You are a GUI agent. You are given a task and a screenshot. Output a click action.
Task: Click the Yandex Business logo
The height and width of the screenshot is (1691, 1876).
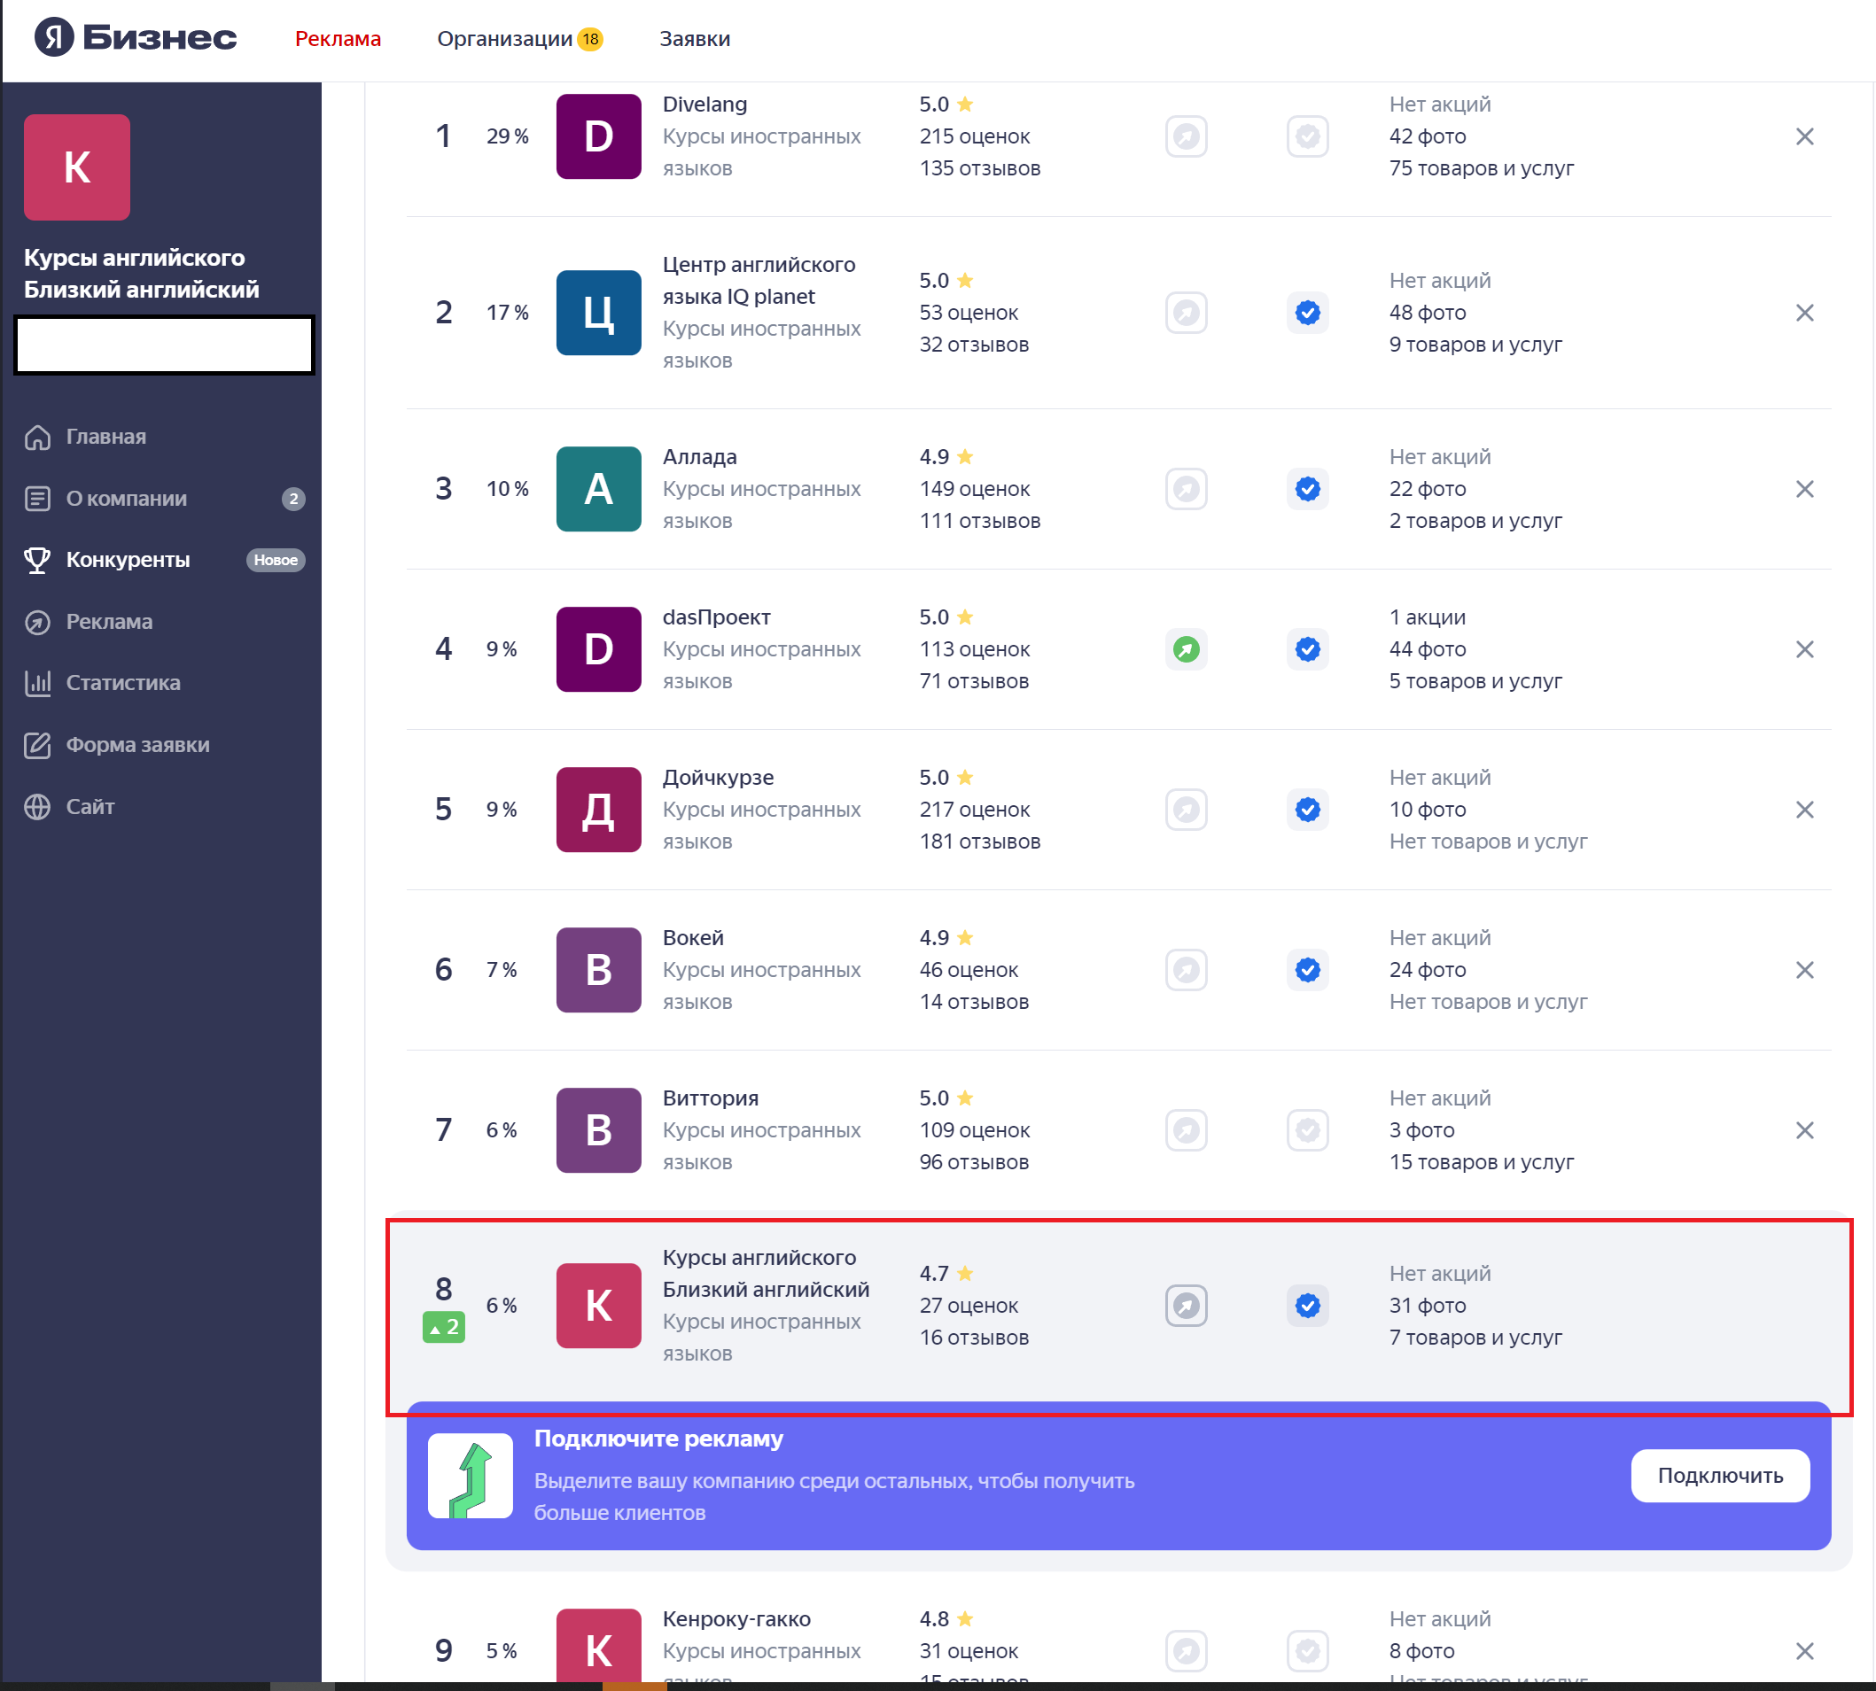(x=136, y=38)
